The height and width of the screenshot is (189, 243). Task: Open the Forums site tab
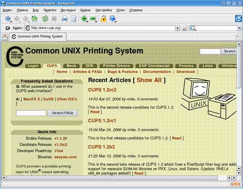(186, 66)
